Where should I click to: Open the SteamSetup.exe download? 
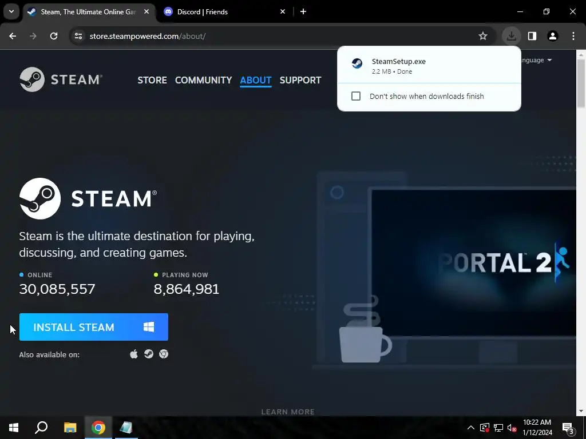[429, 66]
